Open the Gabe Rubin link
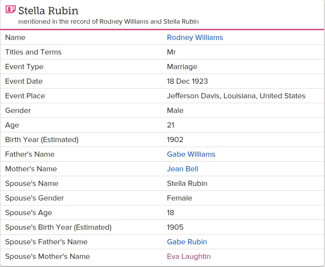This screenshot has height=267, width=325. point(187,242)
